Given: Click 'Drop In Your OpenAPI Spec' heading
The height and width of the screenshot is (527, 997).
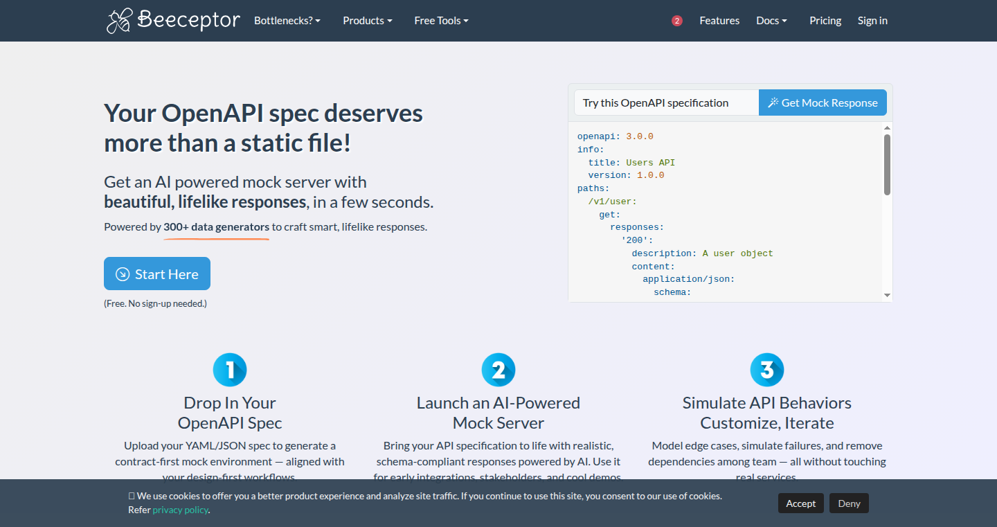Looking at the screenshot, I should (x=230, y=413).
